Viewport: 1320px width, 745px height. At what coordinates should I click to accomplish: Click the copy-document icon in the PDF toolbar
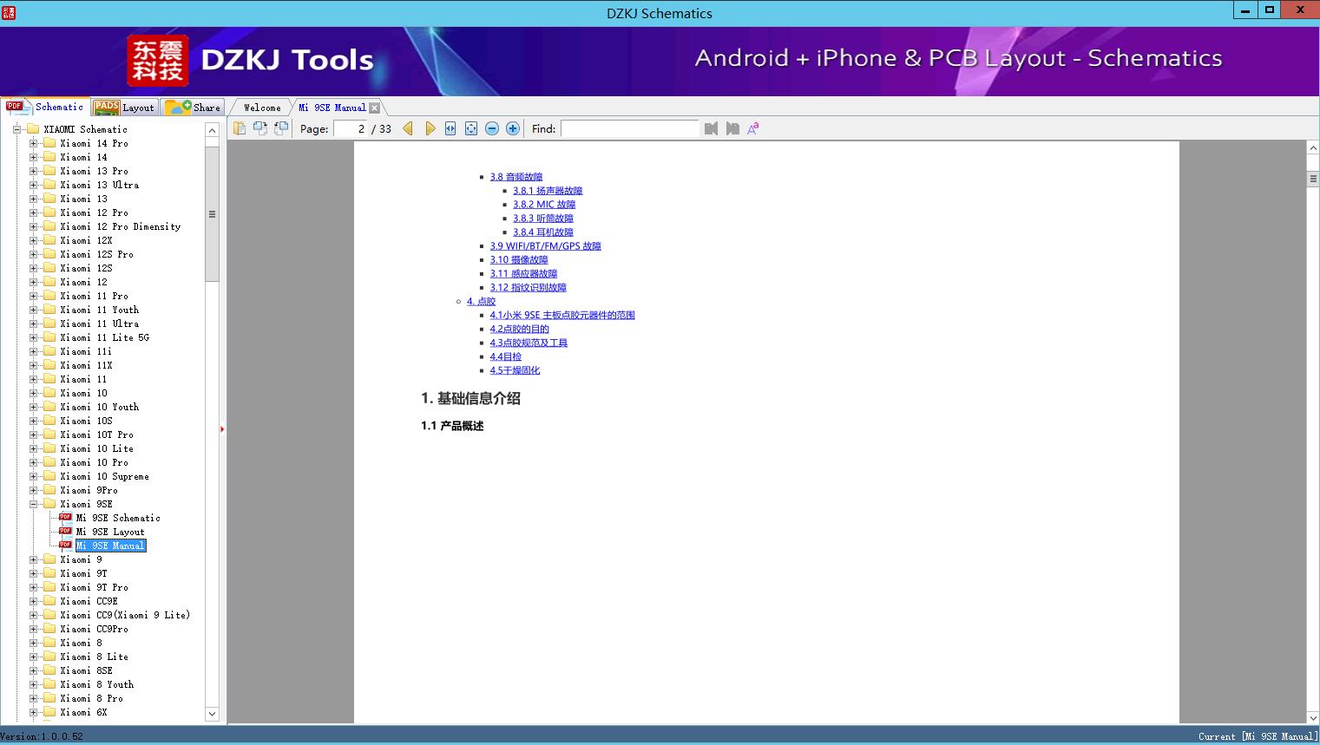click(239, 128)
